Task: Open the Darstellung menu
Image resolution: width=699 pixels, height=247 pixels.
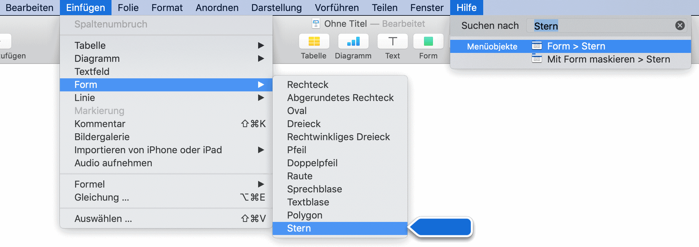Action: pyautogui.click(x=276, y=7)
